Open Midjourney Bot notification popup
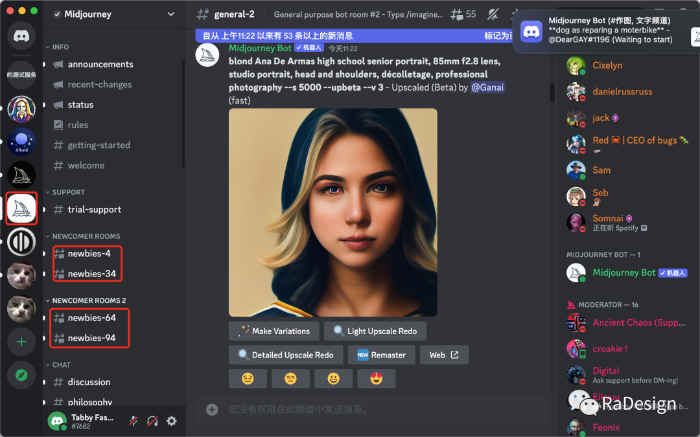 click(x=606, y=30)
